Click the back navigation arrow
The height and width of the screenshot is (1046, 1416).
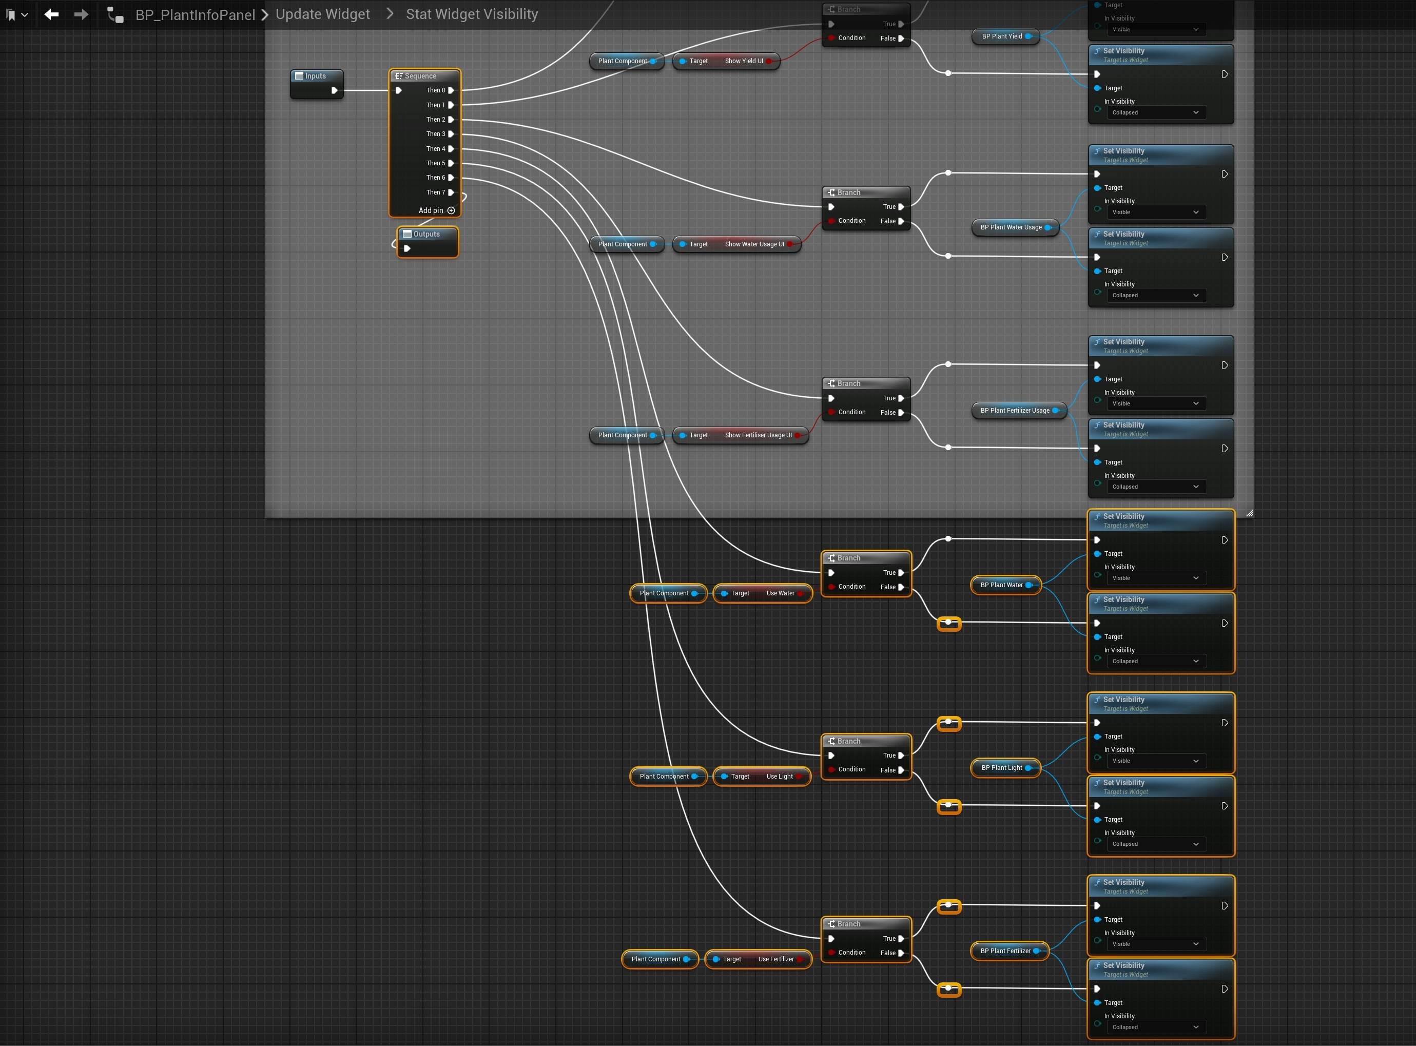point(51,14)
